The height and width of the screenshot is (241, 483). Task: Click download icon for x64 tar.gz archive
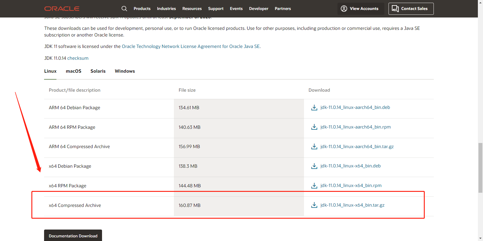click(314, 205)
